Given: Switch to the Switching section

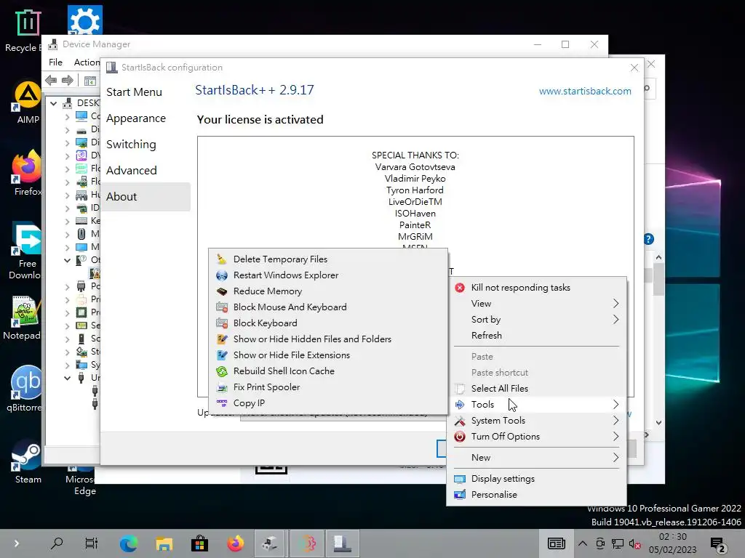Looking at the screenshot, I should [131, 145].
